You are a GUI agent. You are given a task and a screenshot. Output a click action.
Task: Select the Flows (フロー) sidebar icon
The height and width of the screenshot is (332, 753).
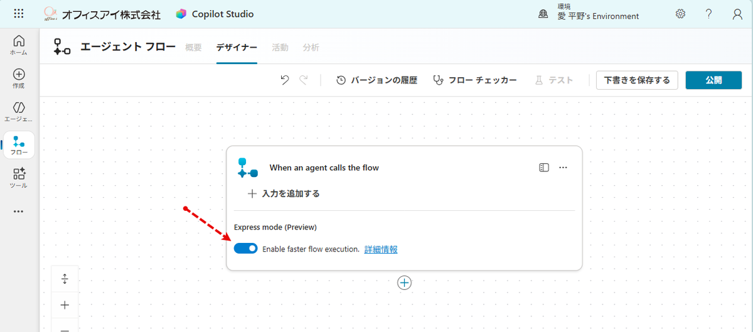pyautogui.click(x=19, y=145)
